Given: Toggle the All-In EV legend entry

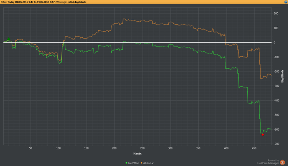Looking at the screenshot, I should tap(147, 163).
